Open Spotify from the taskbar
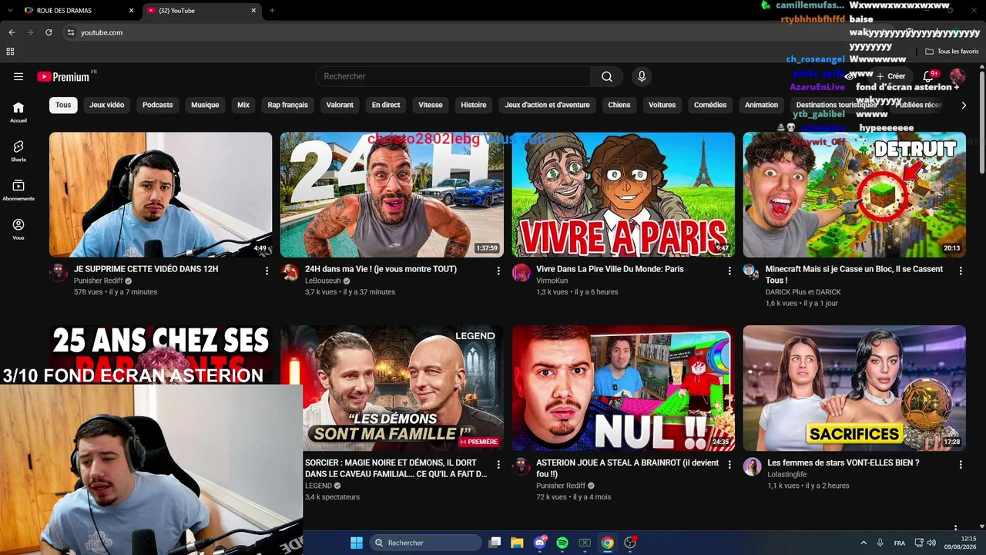 tap(562, 543)
